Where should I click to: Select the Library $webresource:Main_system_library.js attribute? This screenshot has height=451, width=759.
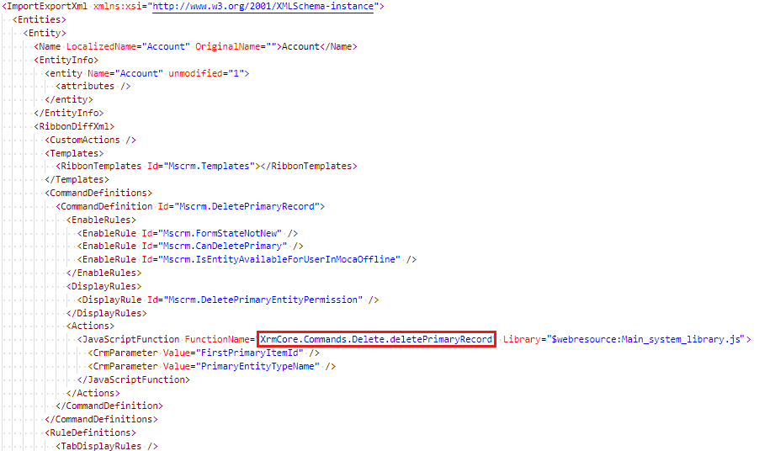click(x=624, y=340)
